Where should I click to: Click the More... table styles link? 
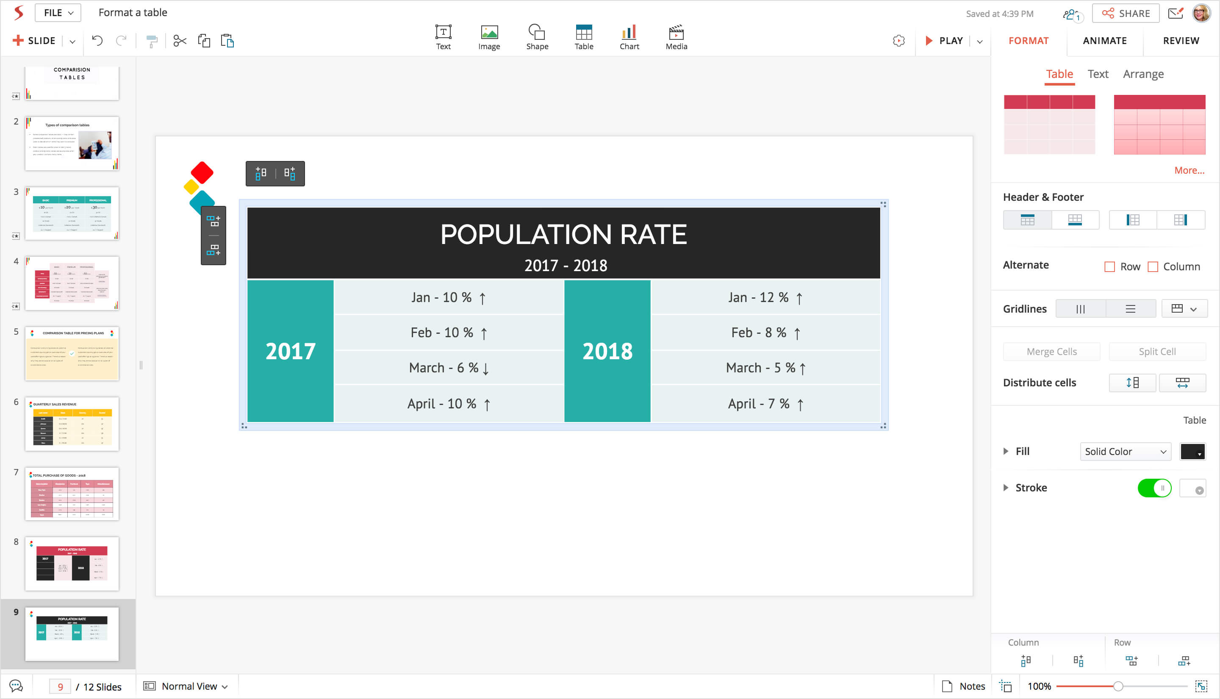click(x=1189, y=170)
